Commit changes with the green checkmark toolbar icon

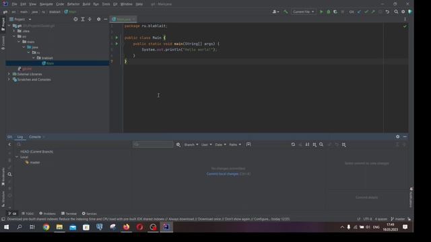tap(366, 12)
